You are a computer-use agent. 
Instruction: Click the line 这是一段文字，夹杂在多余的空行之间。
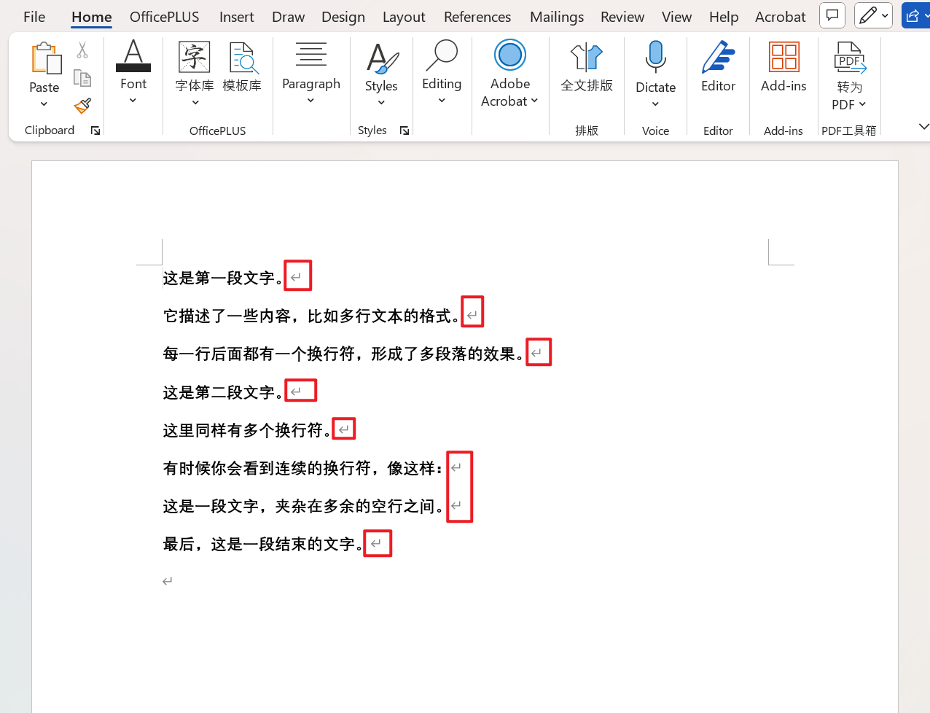304,506
